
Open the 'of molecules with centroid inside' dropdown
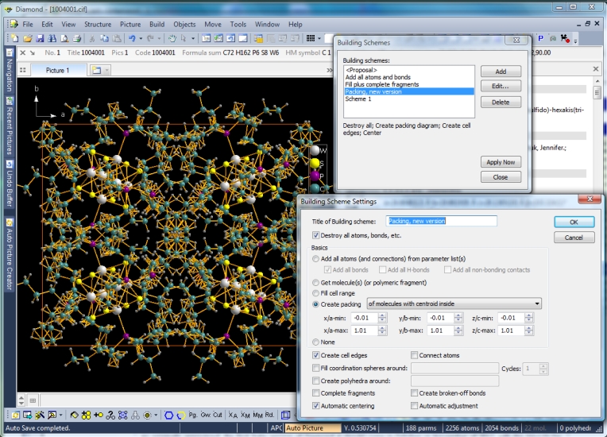pyautogui.click(x=537, y=304)
